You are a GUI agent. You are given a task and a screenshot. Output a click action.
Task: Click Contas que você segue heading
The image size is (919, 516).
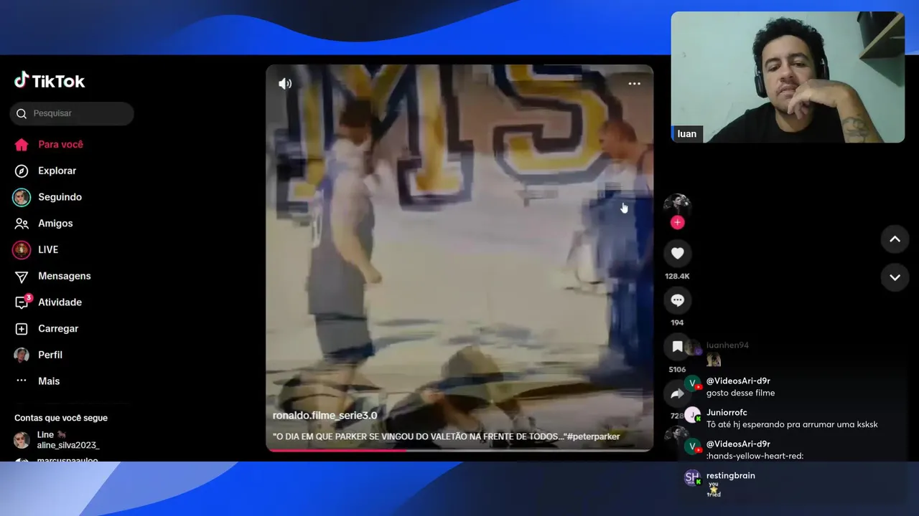tap(61, 418)
